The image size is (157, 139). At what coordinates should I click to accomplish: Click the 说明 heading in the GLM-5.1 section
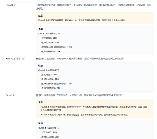(41, 123)
